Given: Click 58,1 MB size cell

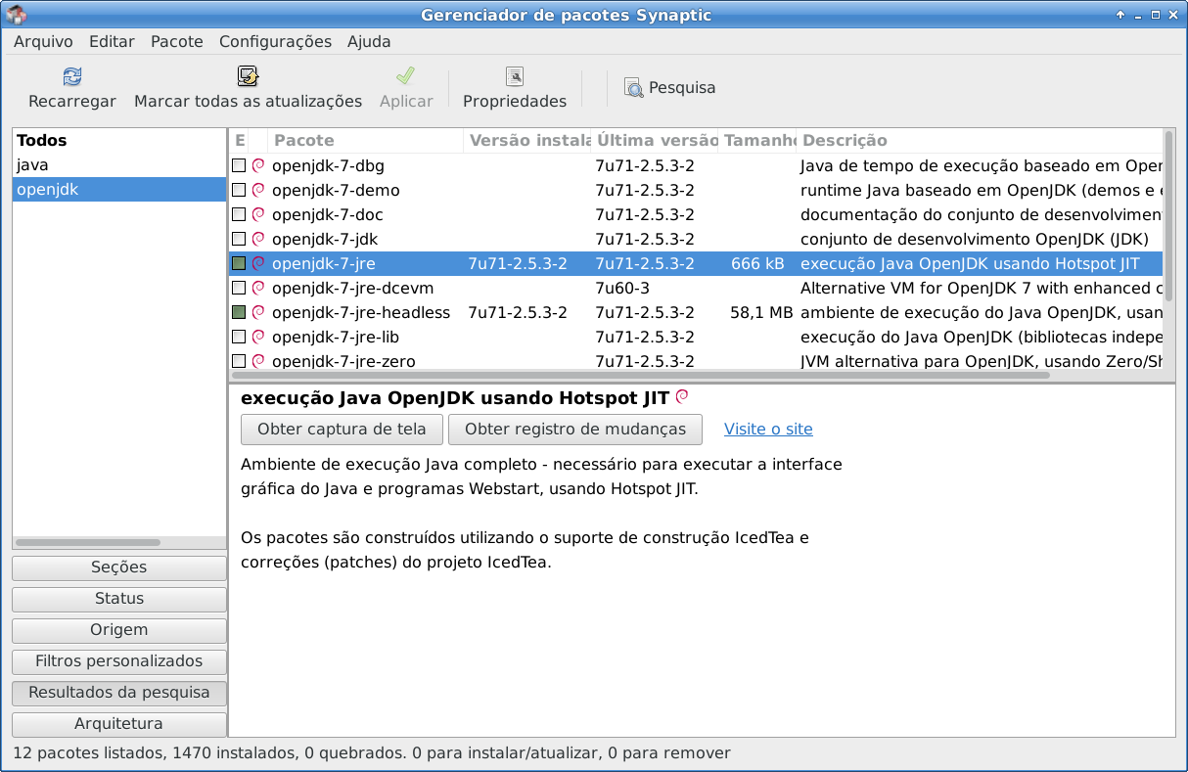Looking at the screenshot, I should pyautogui.click(x=761, y=312).
